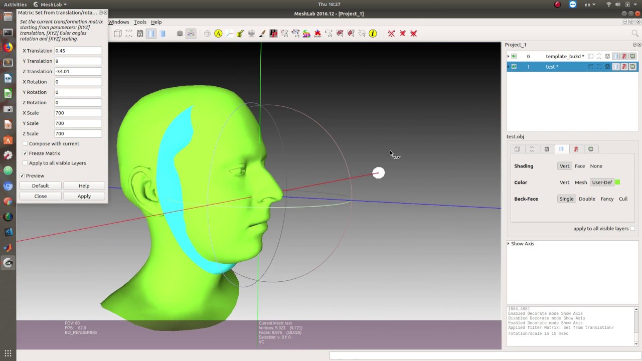Switch to the points render tab

click(x=532, y=149)
